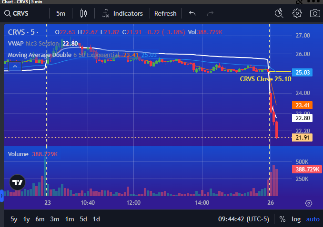Click the 12:00 time axis label
The height and width of the screenshot is (227, 323).
(133, 203)
